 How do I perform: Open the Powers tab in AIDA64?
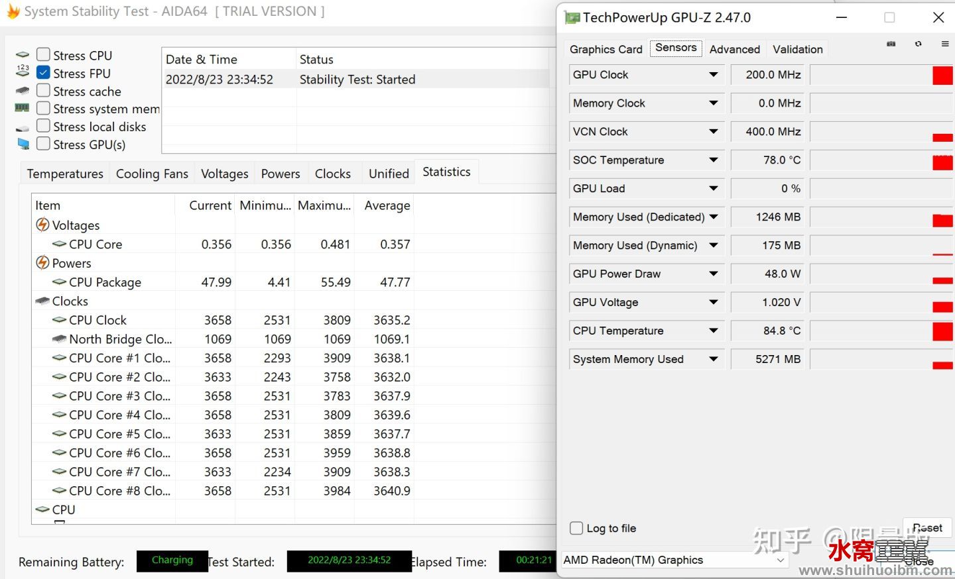(281, 174)
